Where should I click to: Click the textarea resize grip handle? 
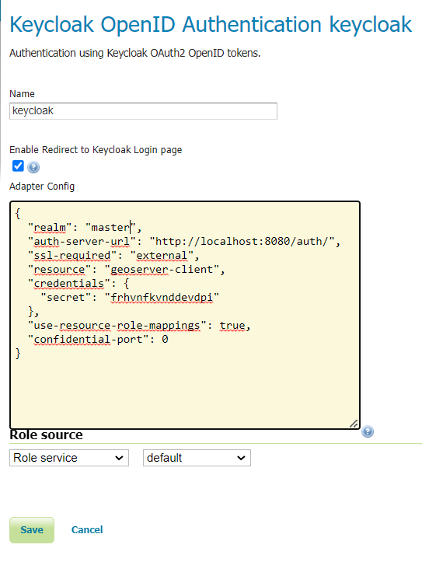click(354, 424)
